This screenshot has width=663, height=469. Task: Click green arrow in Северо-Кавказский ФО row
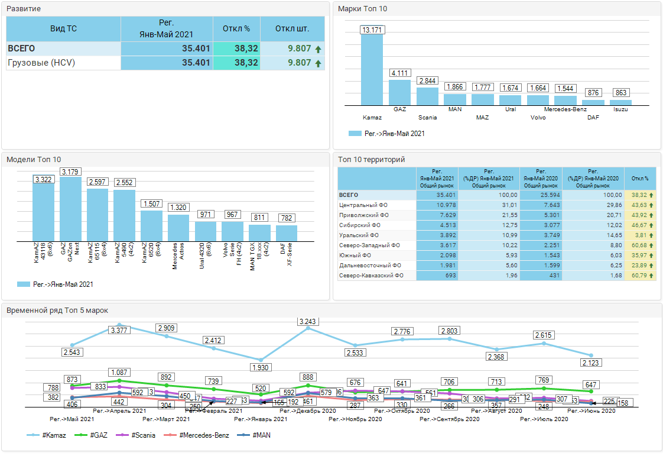tap(651, 276)
